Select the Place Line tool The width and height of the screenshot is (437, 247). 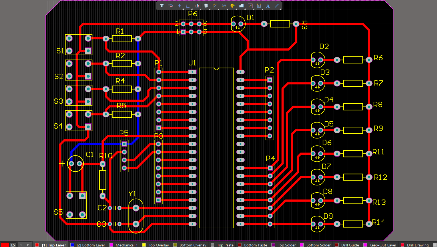[277, 6]
